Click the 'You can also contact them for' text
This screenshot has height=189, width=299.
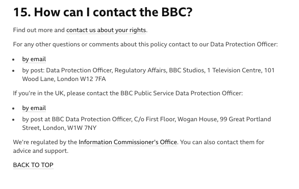[222, 142]
